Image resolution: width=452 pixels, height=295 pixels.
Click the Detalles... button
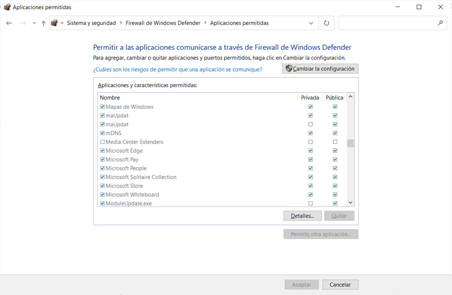302,216
